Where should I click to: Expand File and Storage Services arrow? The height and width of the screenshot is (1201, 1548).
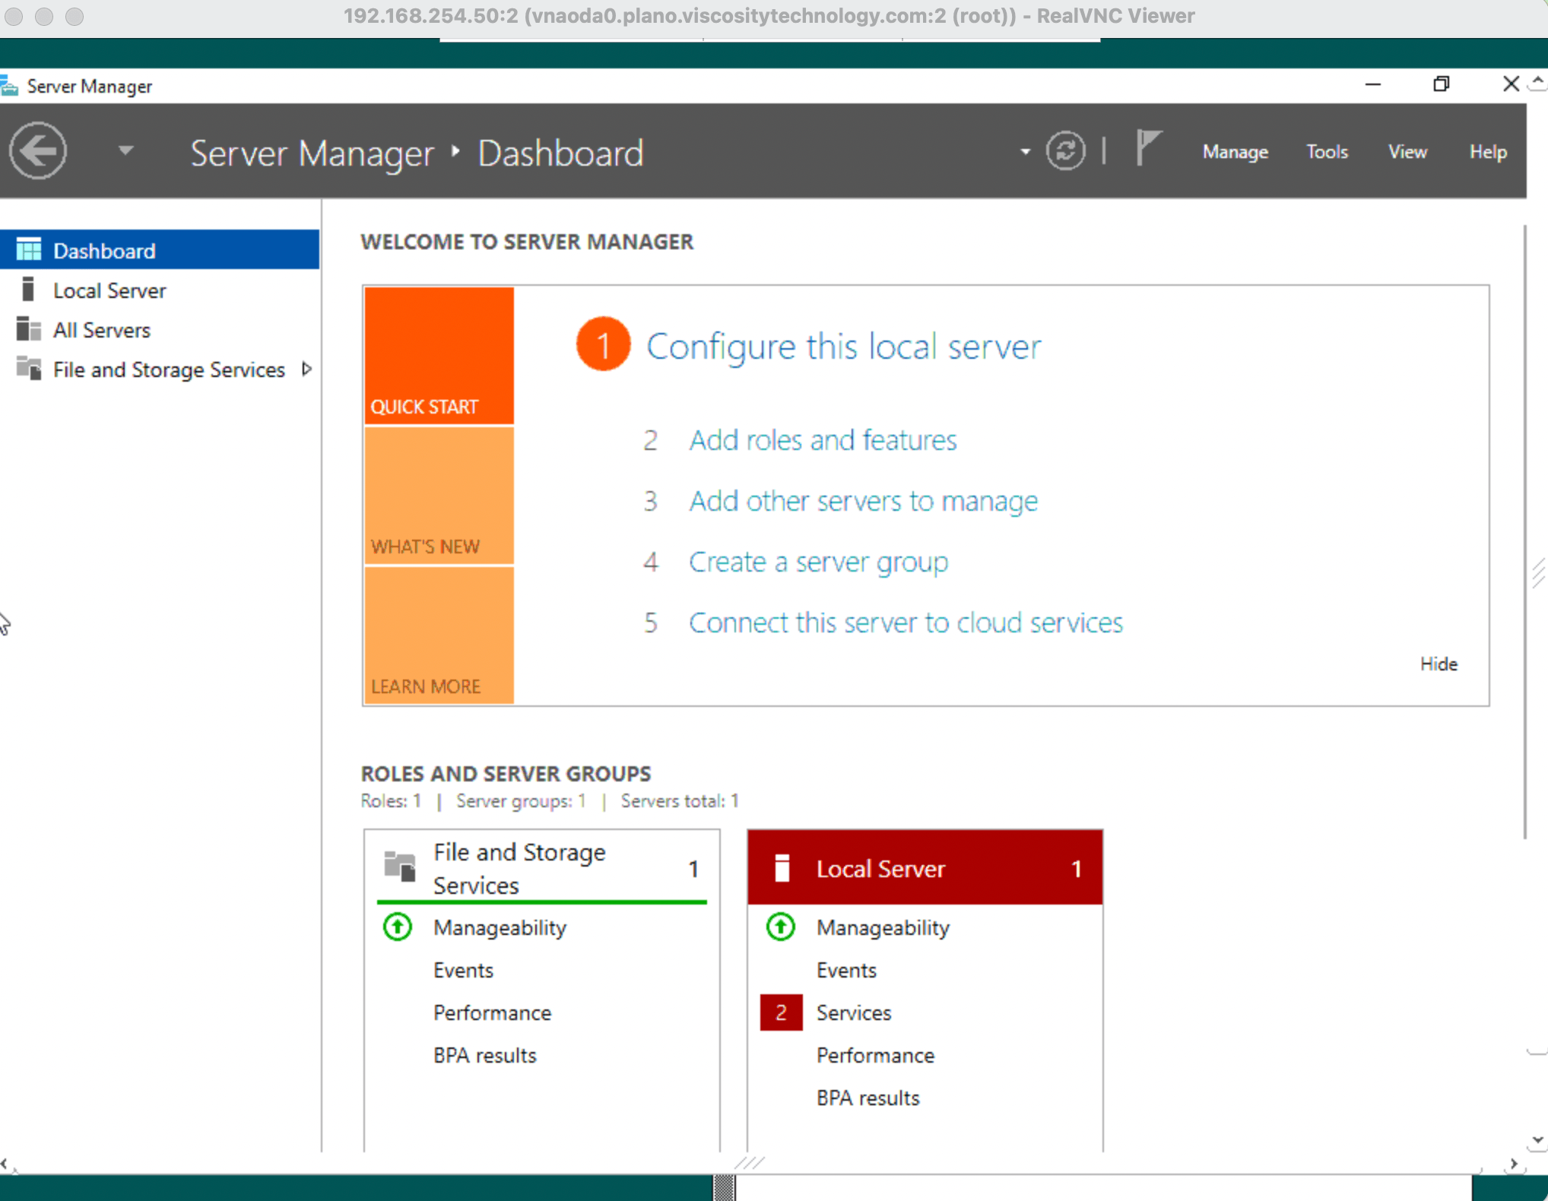[306, 369]
